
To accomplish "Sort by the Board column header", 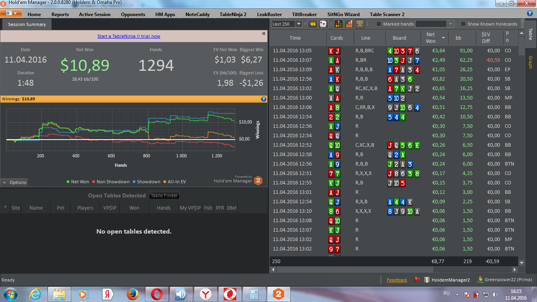I will coord(399,38).
